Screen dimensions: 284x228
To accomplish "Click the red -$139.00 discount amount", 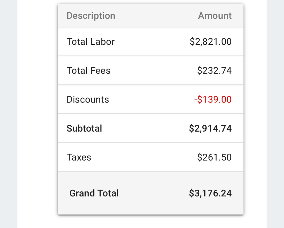I will coord(213,99).
